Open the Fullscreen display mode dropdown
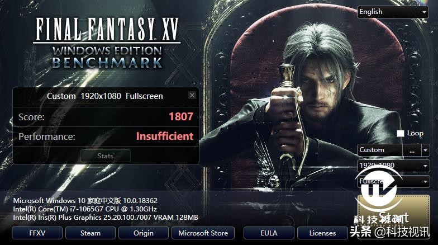Screen dimensions: 438x245 tap(393, 181)
